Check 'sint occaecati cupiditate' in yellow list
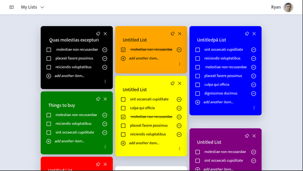 123,99
